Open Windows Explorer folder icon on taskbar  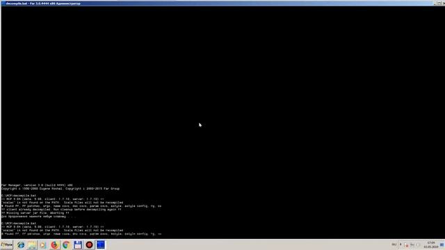click(32, 245)
